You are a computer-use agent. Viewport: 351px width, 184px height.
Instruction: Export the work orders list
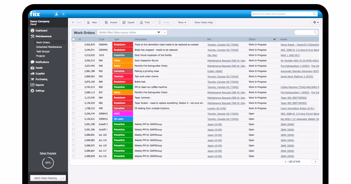pos(129,22)
